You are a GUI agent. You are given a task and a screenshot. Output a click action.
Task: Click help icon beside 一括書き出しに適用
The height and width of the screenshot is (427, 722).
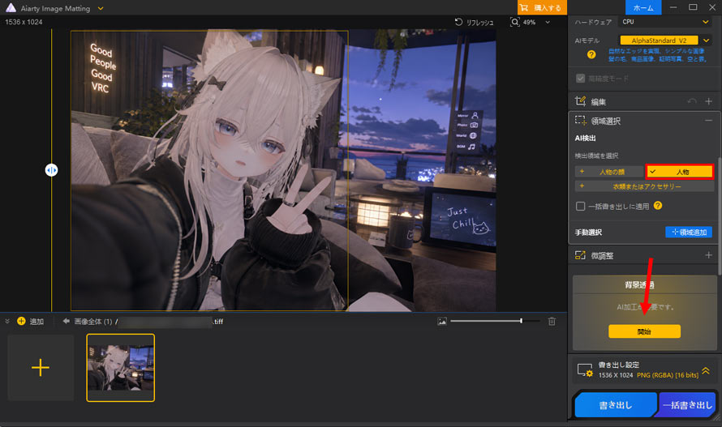[x=658, y=206]
